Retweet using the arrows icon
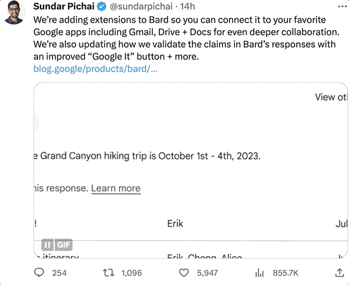 108,272
